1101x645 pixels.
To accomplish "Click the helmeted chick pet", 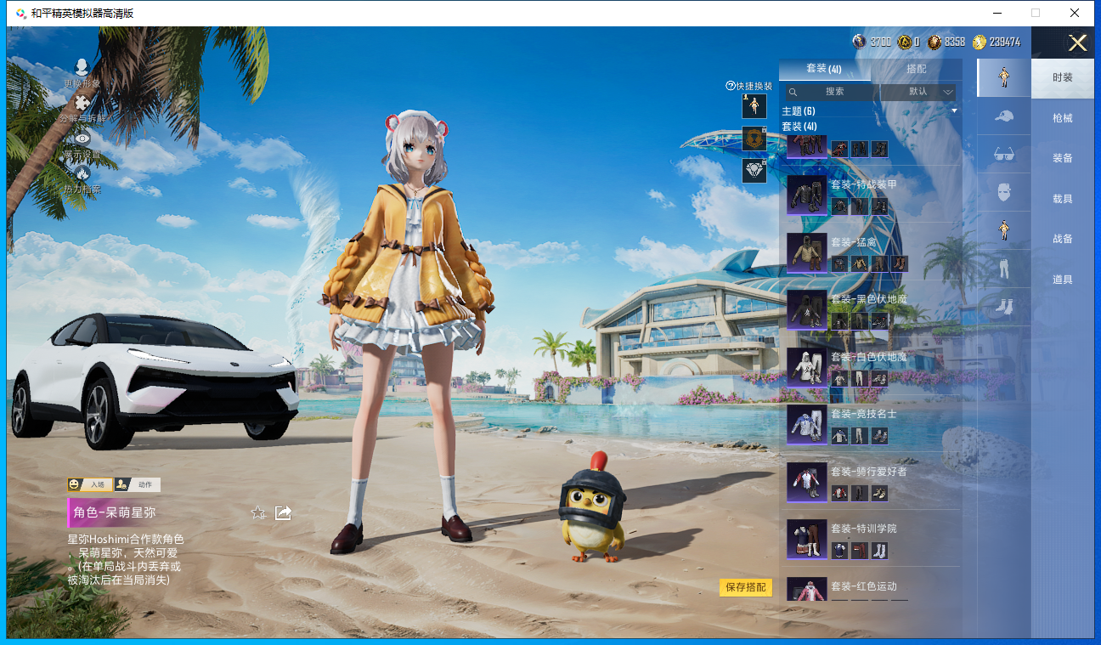I will click(x=593, y=507).
